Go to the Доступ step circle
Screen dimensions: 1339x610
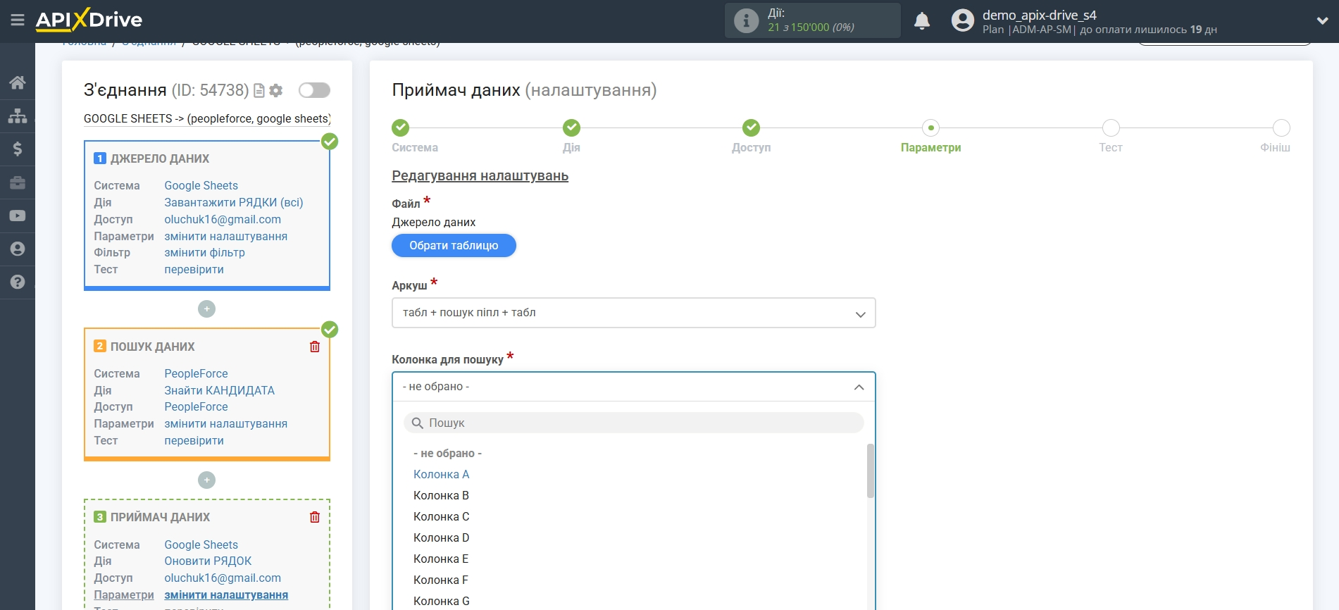tap(752, 127)
